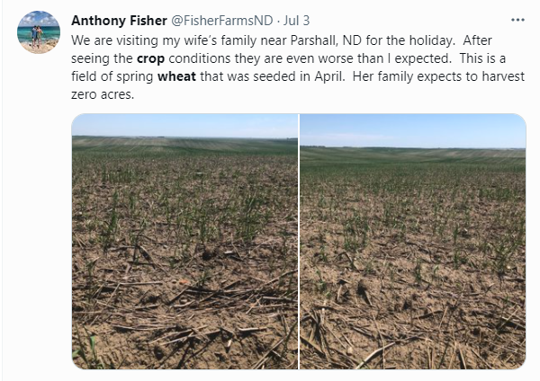Open the @FisherFarmsND handle link

pos(221,21)
